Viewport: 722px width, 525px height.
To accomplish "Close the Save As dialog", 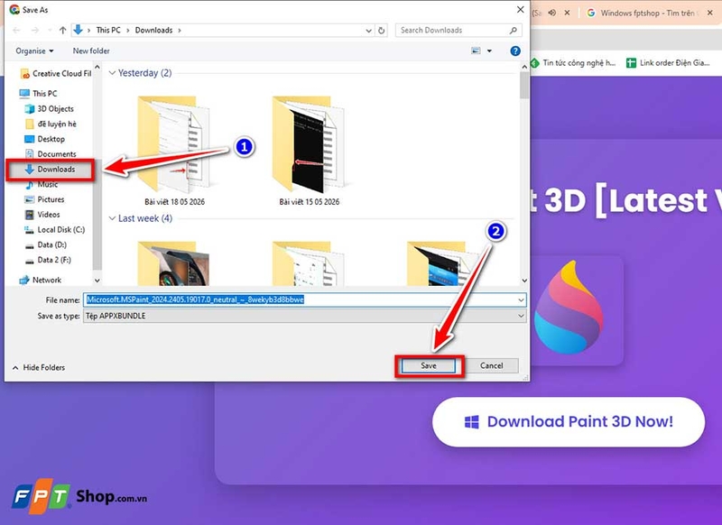I will point(521,10).
